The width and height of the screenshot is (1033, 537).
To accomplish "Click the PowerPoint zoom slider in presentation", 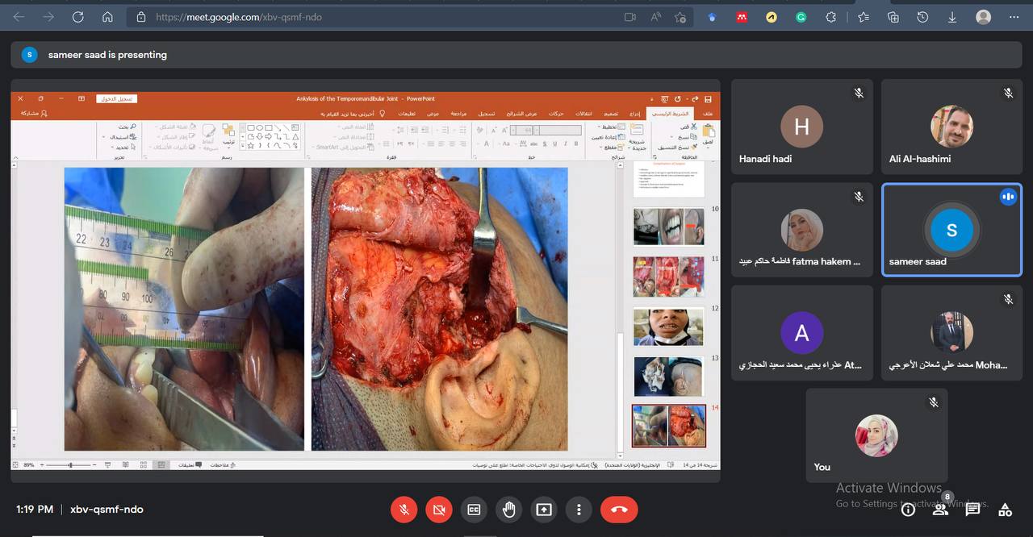I will 71,465.
